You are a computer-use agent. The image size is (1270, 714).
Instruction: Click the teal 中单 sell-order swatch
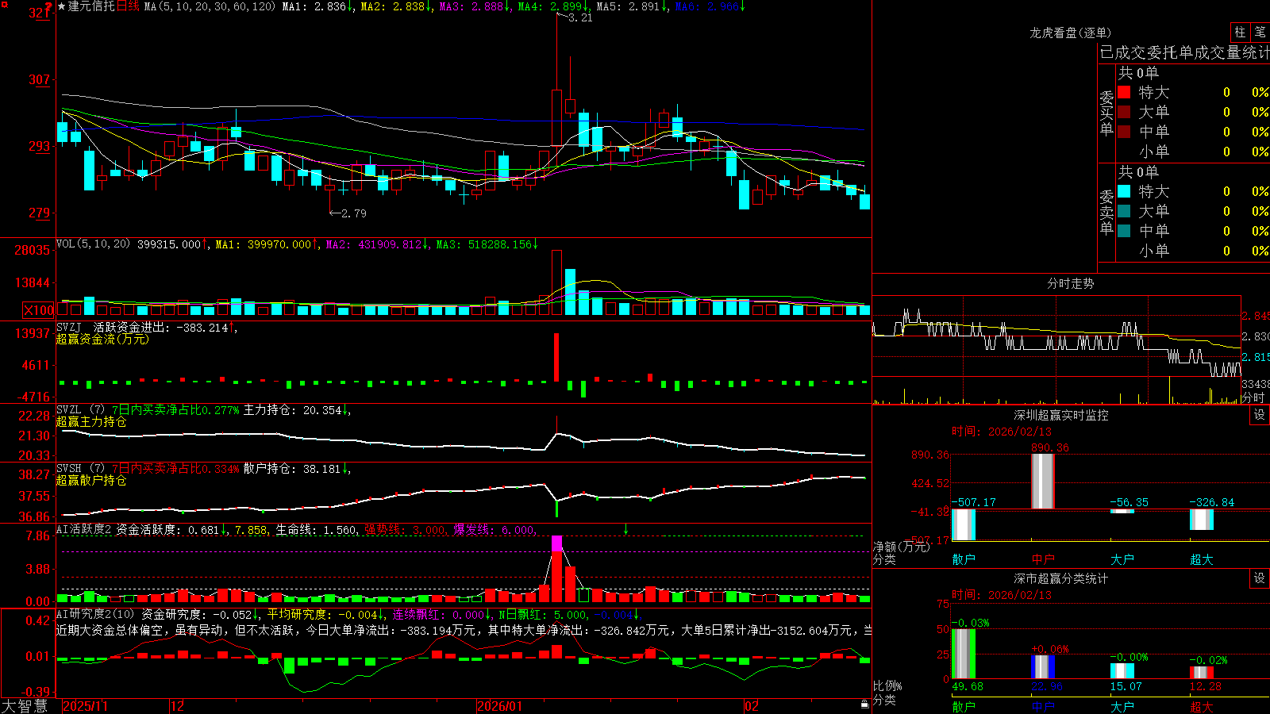[1124, 230]
